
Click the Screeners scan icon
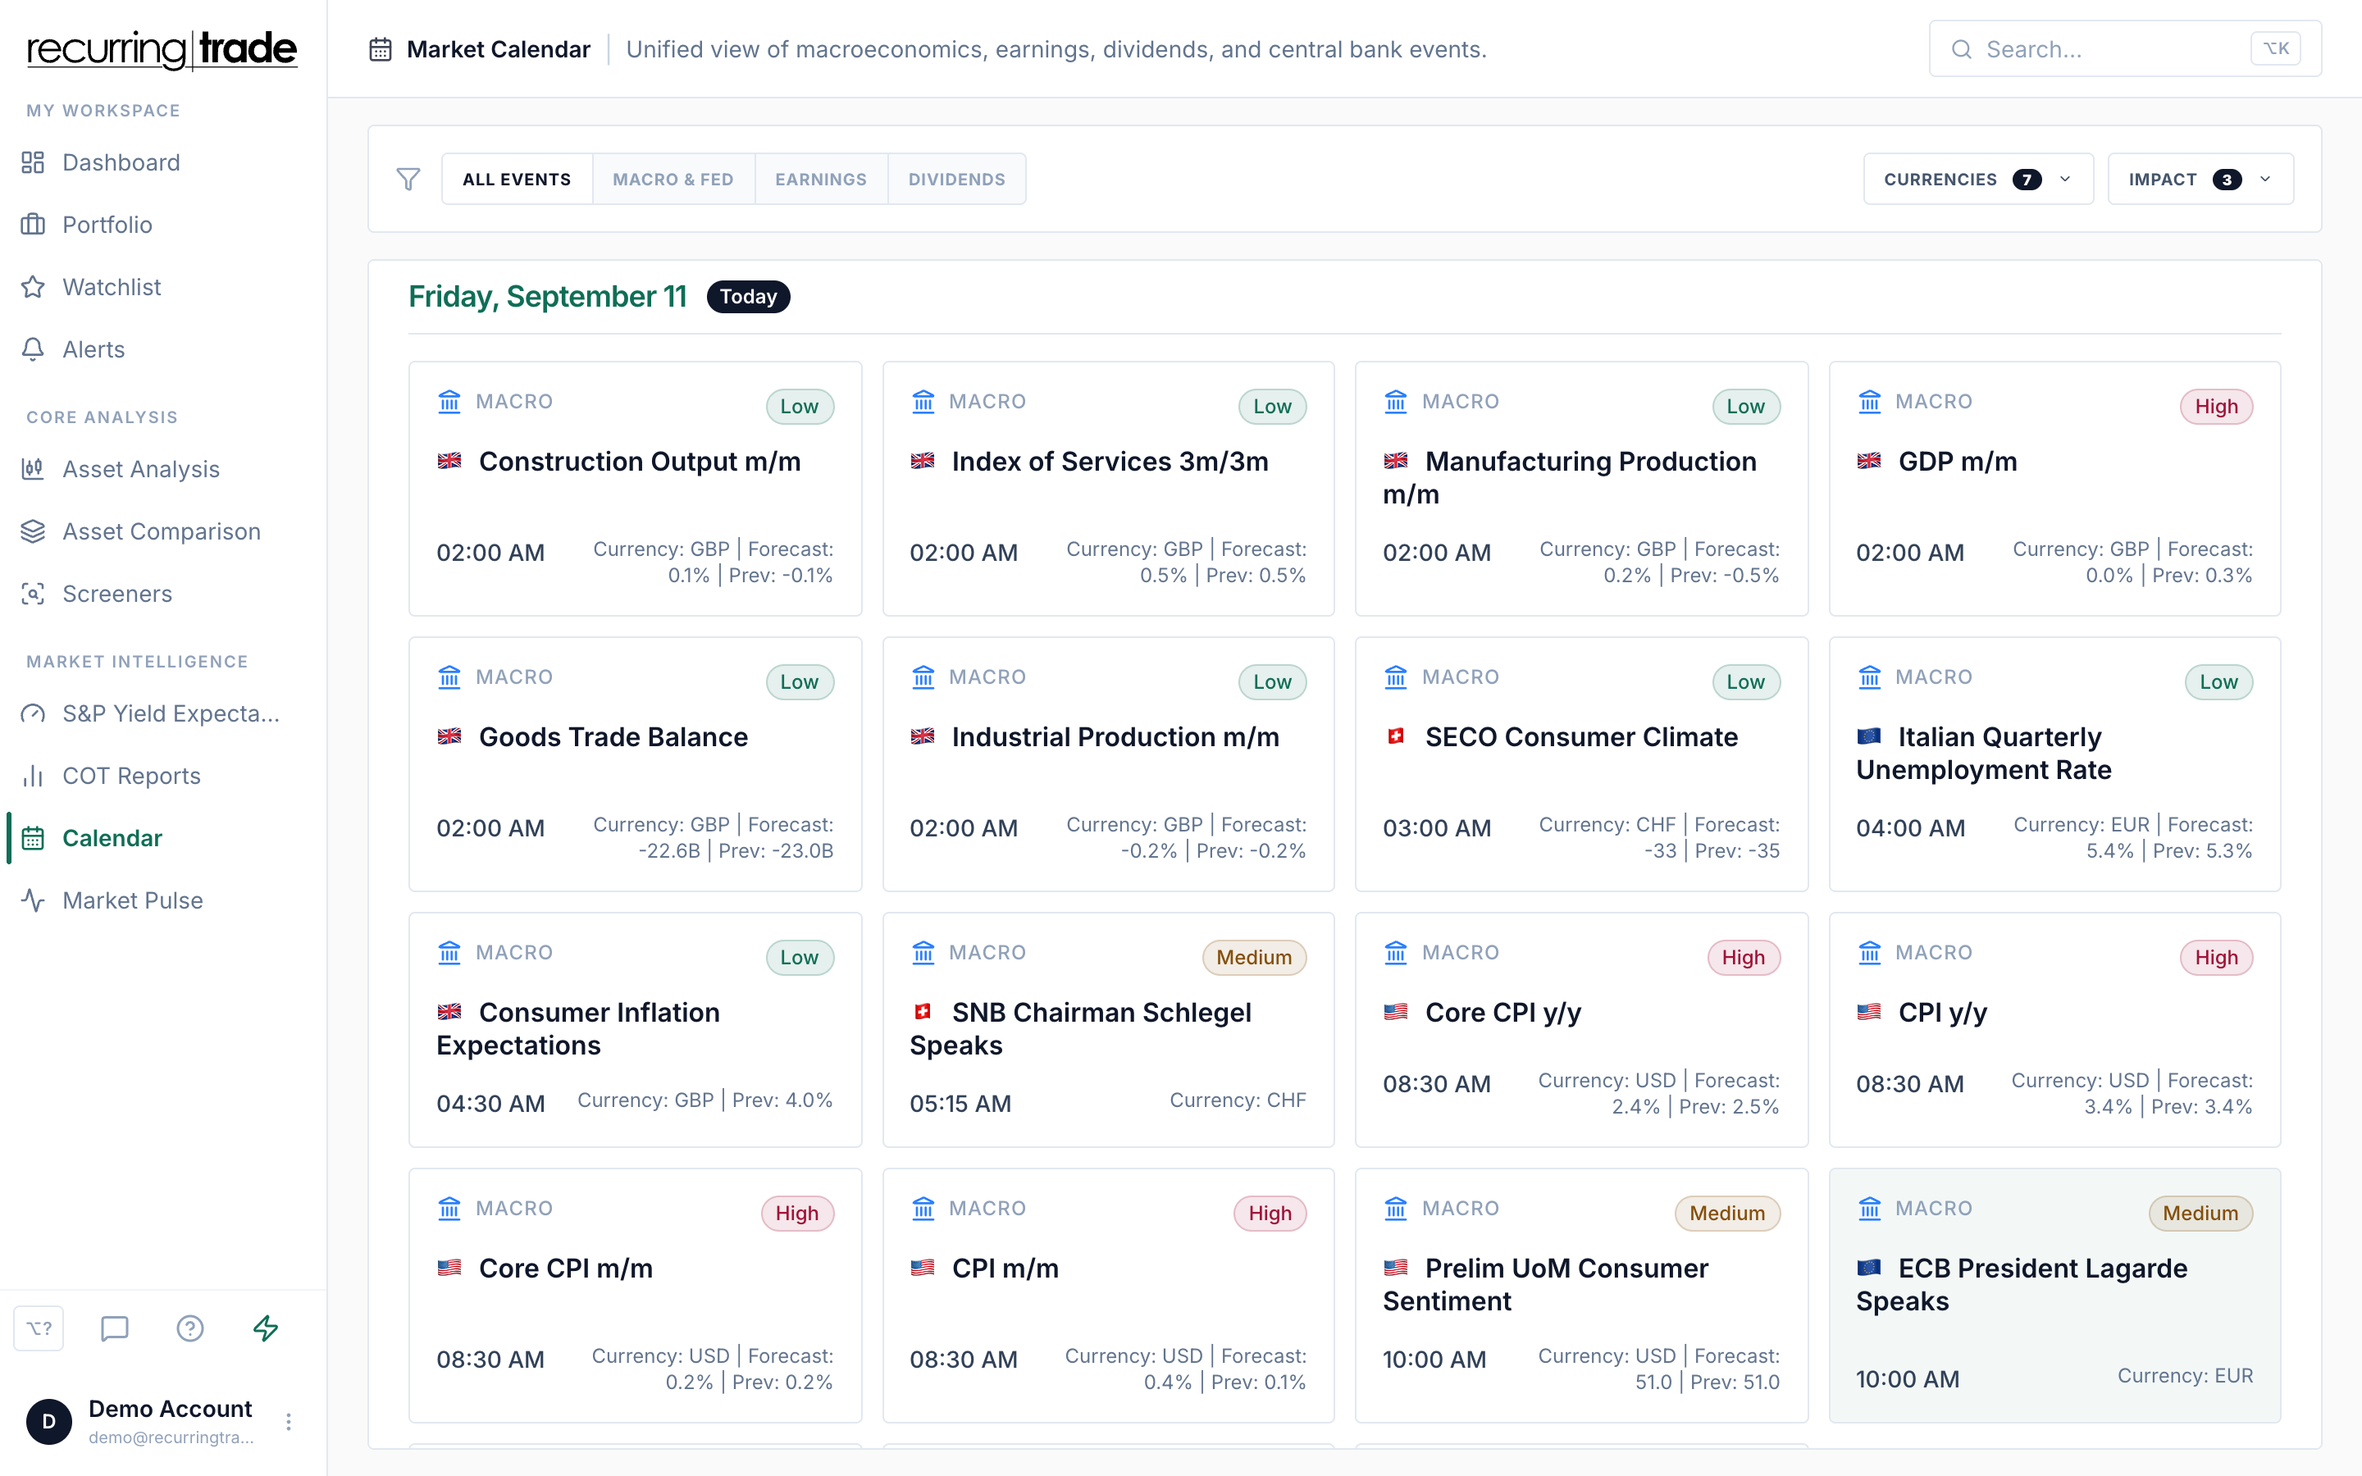click(33, 594)
